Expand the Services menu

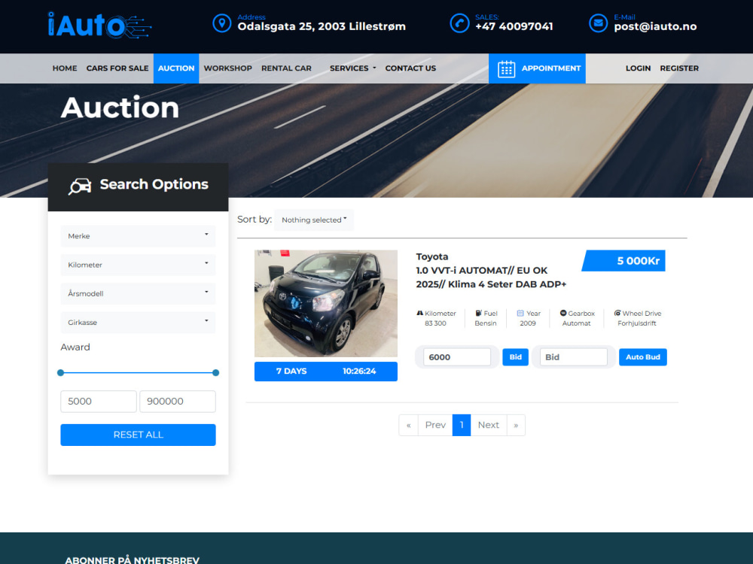pos(353,68)
